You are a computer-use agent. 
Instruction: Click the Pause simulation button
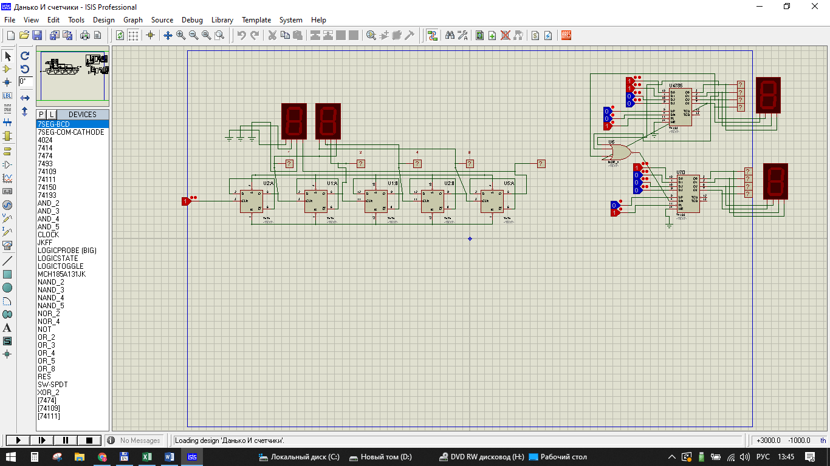coord(65,441)
